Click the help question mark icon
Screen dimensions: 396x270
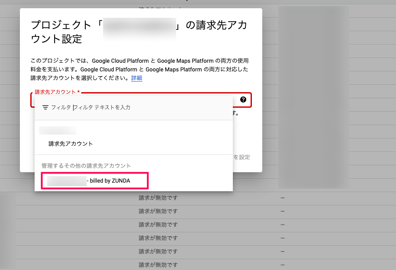click(243, 100)
